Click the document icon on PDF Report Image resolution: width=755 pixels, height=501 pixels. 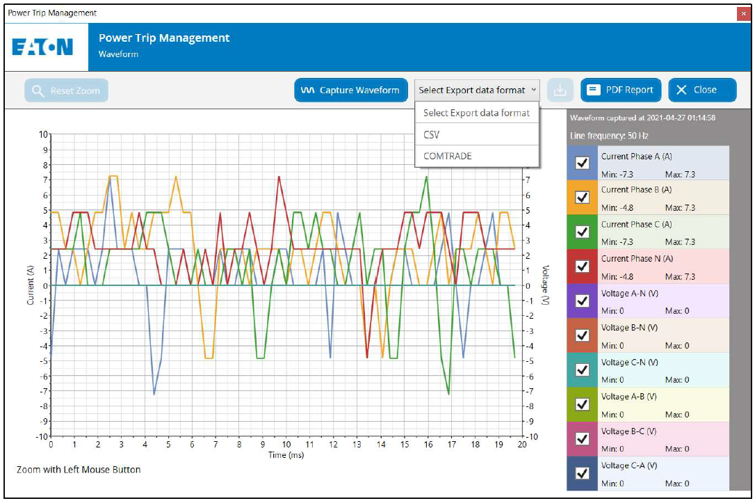594,90
